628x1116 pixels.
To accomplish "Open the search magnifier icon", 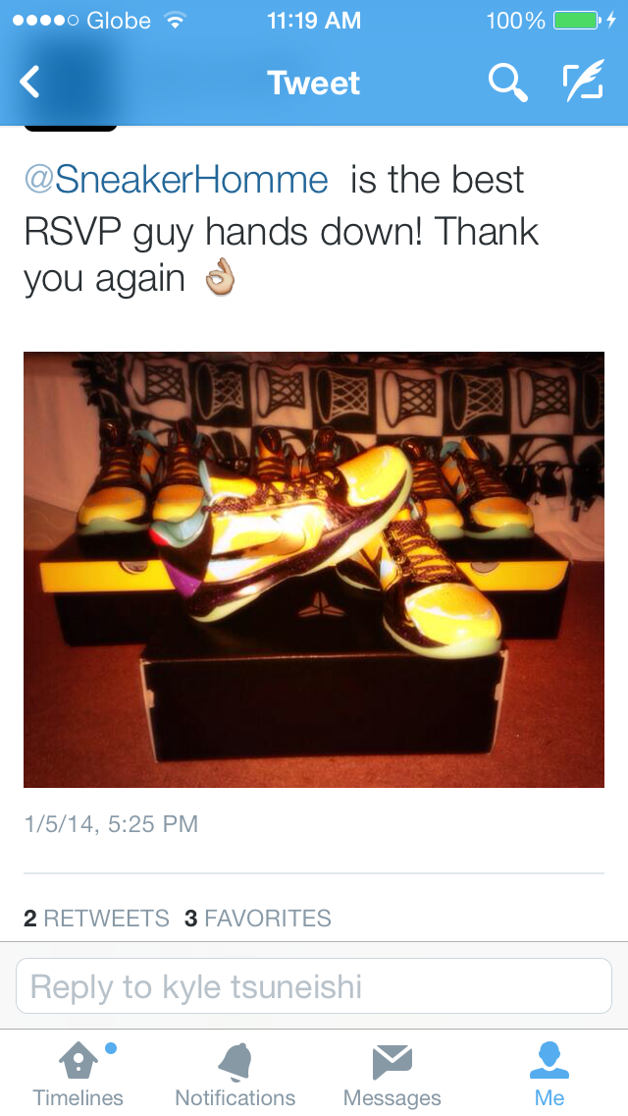I will click(x=508, y=82).
